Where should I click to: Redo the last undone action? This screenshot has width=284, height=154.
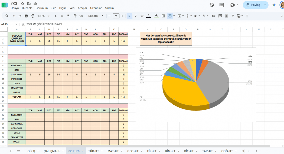point(20,16)
